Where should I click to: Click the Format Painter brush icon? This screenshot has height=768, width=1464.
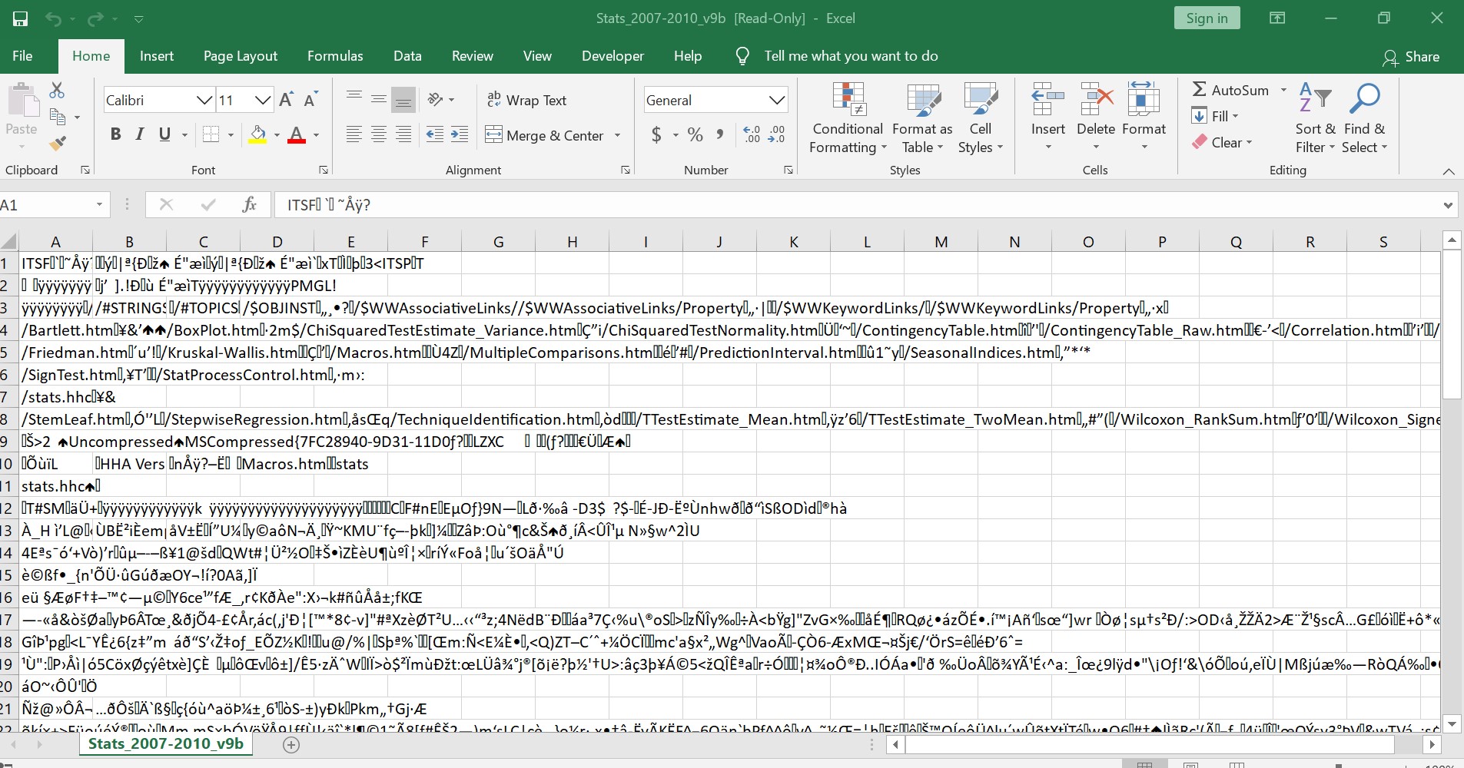tap(58, 143)
